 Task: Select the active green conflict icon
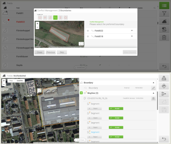pyautogui.click(x=55, y=17)
